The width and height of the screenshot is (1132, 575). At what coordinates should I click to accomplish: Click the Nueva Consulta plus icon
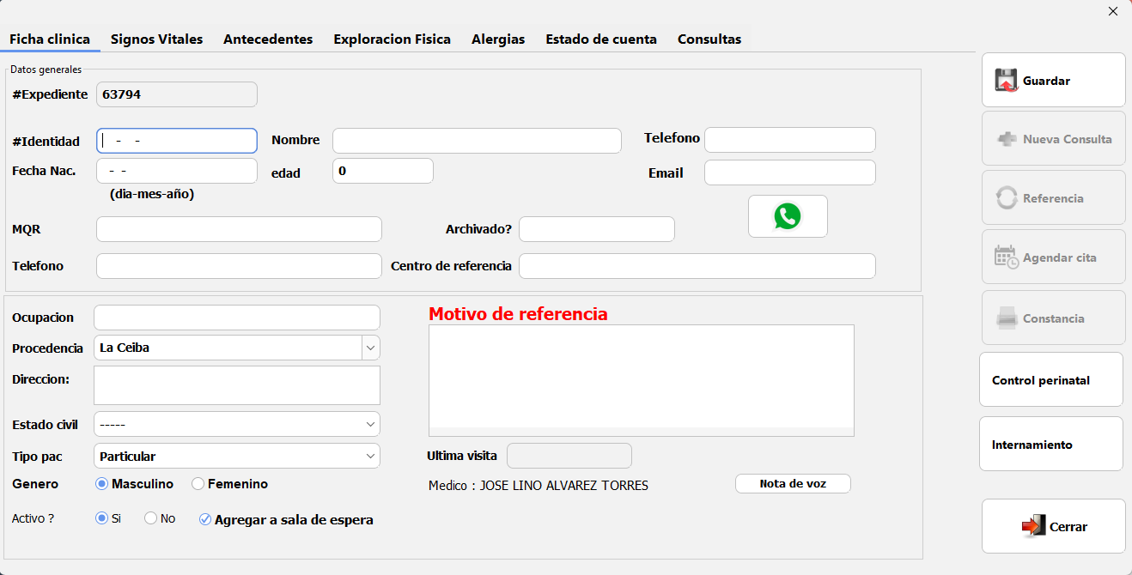click(x=1007, y=139)
